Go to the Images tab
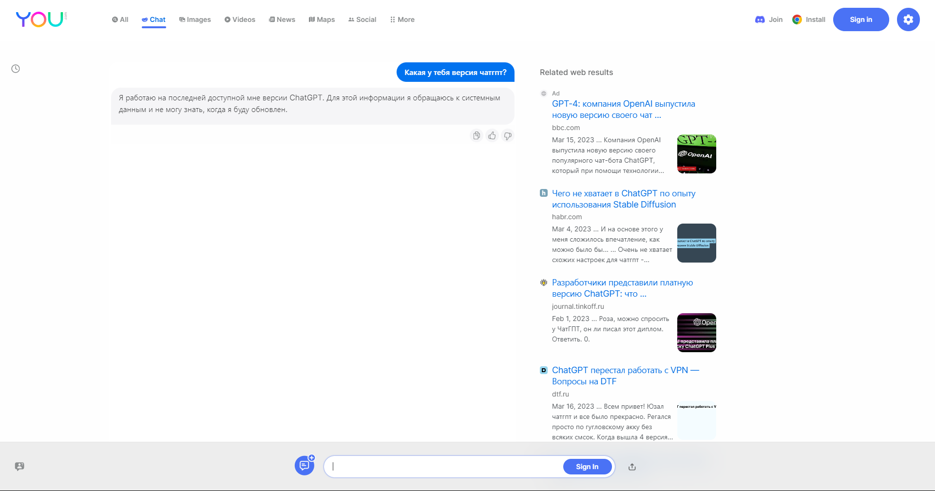 point(195,19)
